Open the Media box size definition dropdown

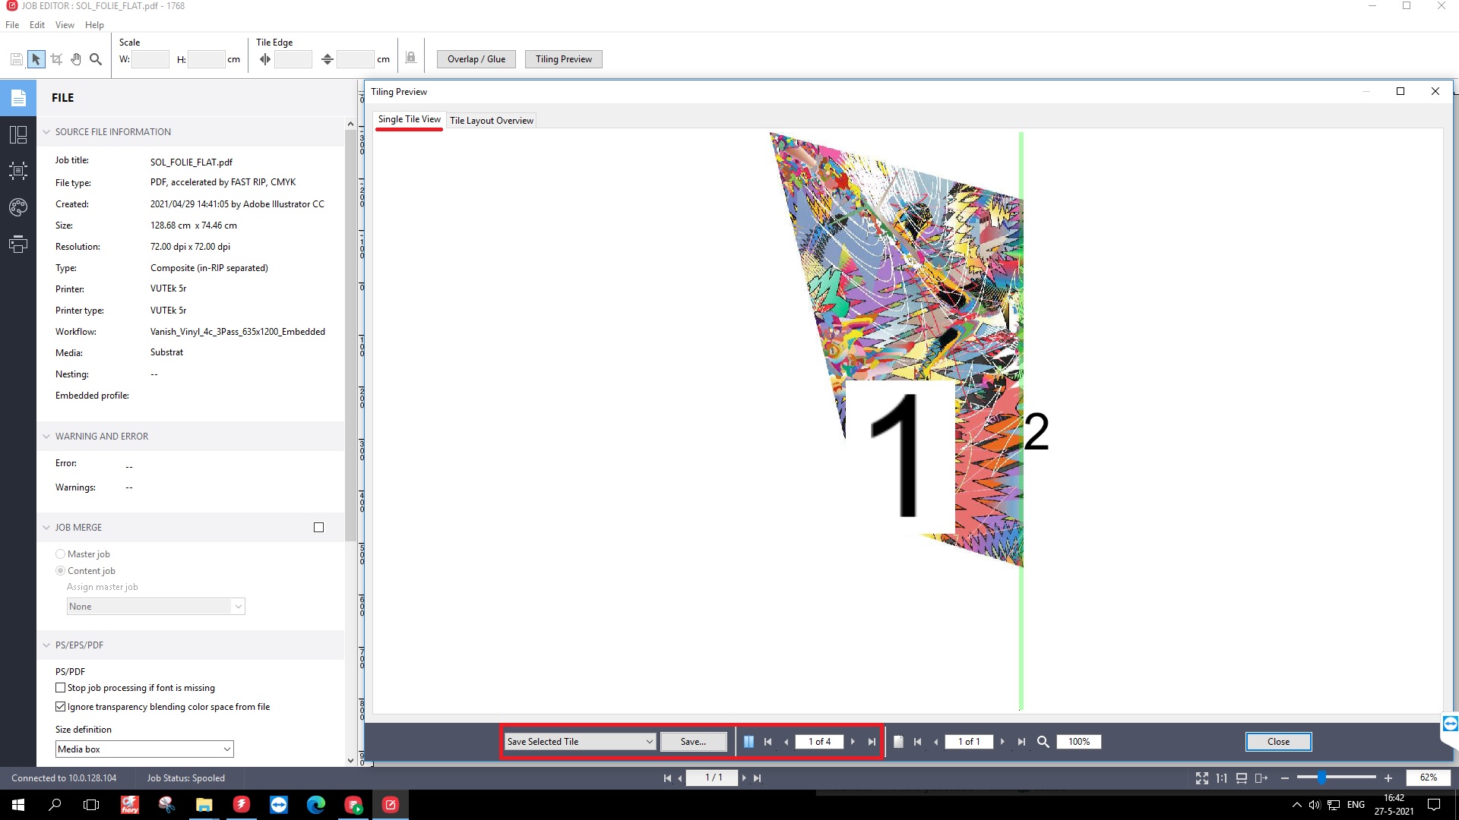144,749
